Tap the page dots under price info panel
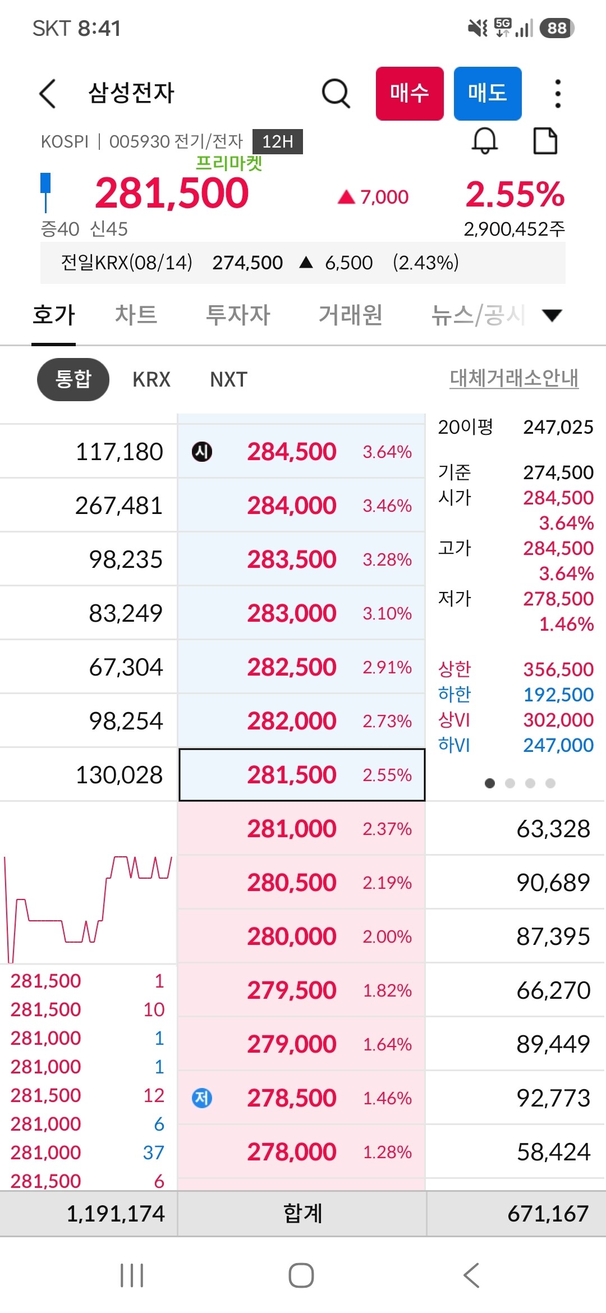This screenshot has width=606, height=1313. 520,783
